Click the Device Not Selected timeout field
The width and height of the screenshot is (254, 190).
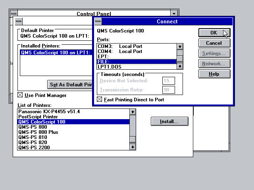(169, 81)
